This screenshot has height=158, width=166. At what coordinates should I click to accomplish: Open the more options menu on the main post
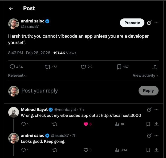(157, 23)
